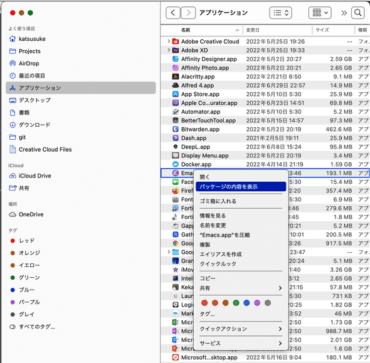Select Affinity Designer.app icon
The height and width of the screenshot is (363, 370).
pos(176,59)
